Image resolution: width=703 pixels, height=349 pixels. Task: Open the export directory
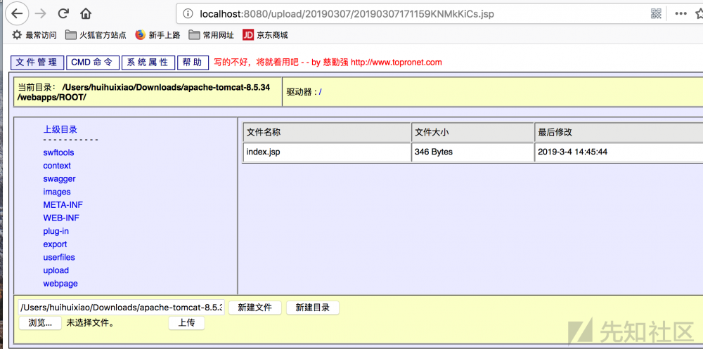point(55,244)
